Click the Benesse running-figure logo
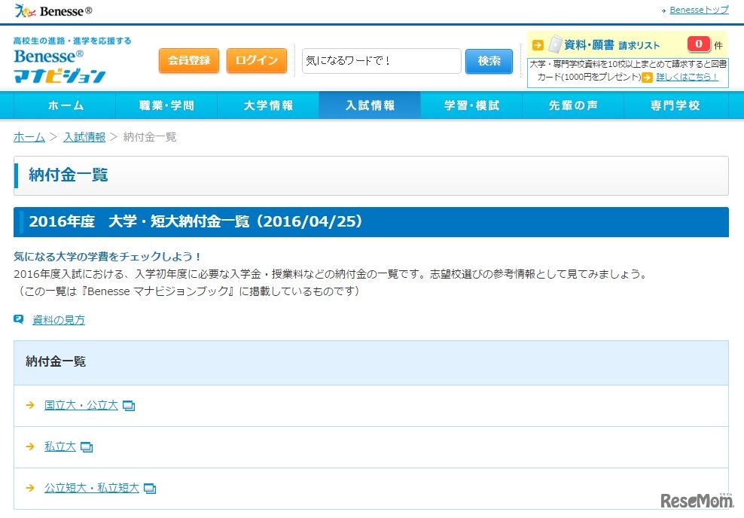Image resolution: width=744 pixels, height=518 pixels. pos(26,10)
